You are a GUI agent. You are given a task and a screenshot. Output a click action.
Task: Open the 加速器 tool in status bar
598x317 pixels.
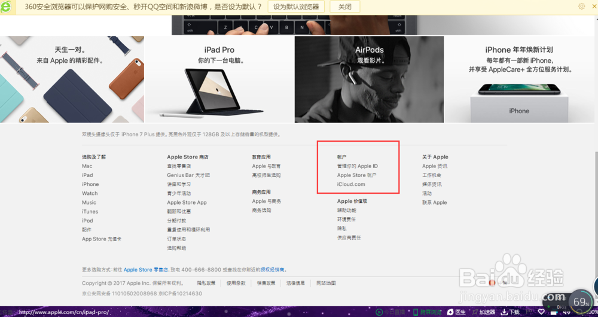(483, 312)
